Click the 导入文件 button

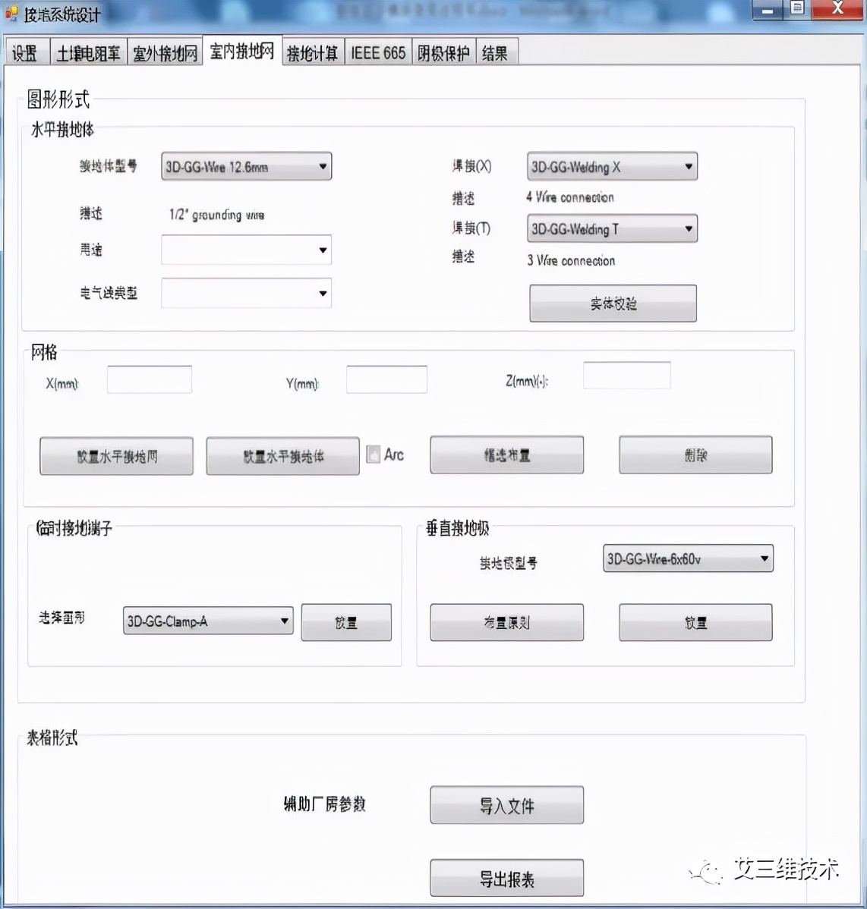point(506,805)
